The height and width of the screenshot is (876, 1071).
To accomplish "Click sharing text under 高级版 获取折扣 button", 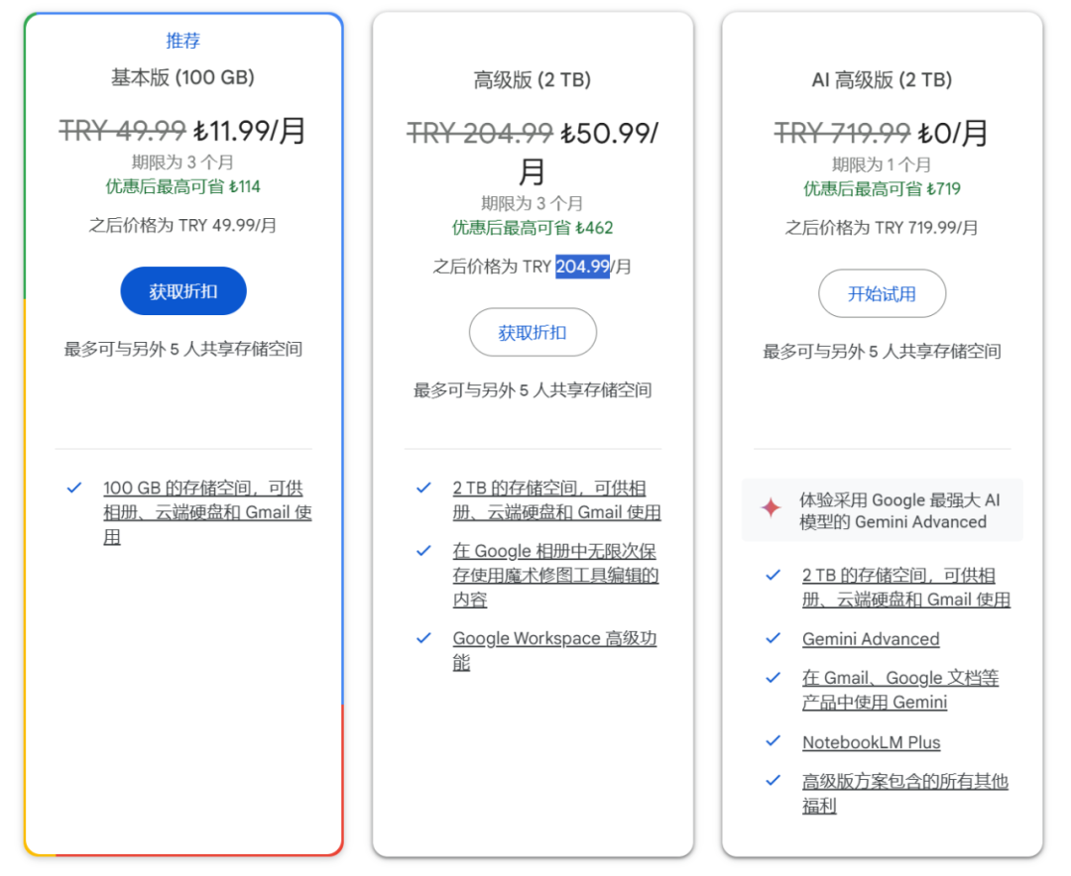I will pyautogui.click(x=533, y=389).
